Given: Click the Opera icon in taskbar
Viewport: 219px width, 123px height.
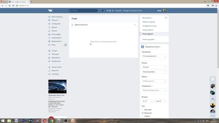Looking at the screenshot, I should pos(44,121).
